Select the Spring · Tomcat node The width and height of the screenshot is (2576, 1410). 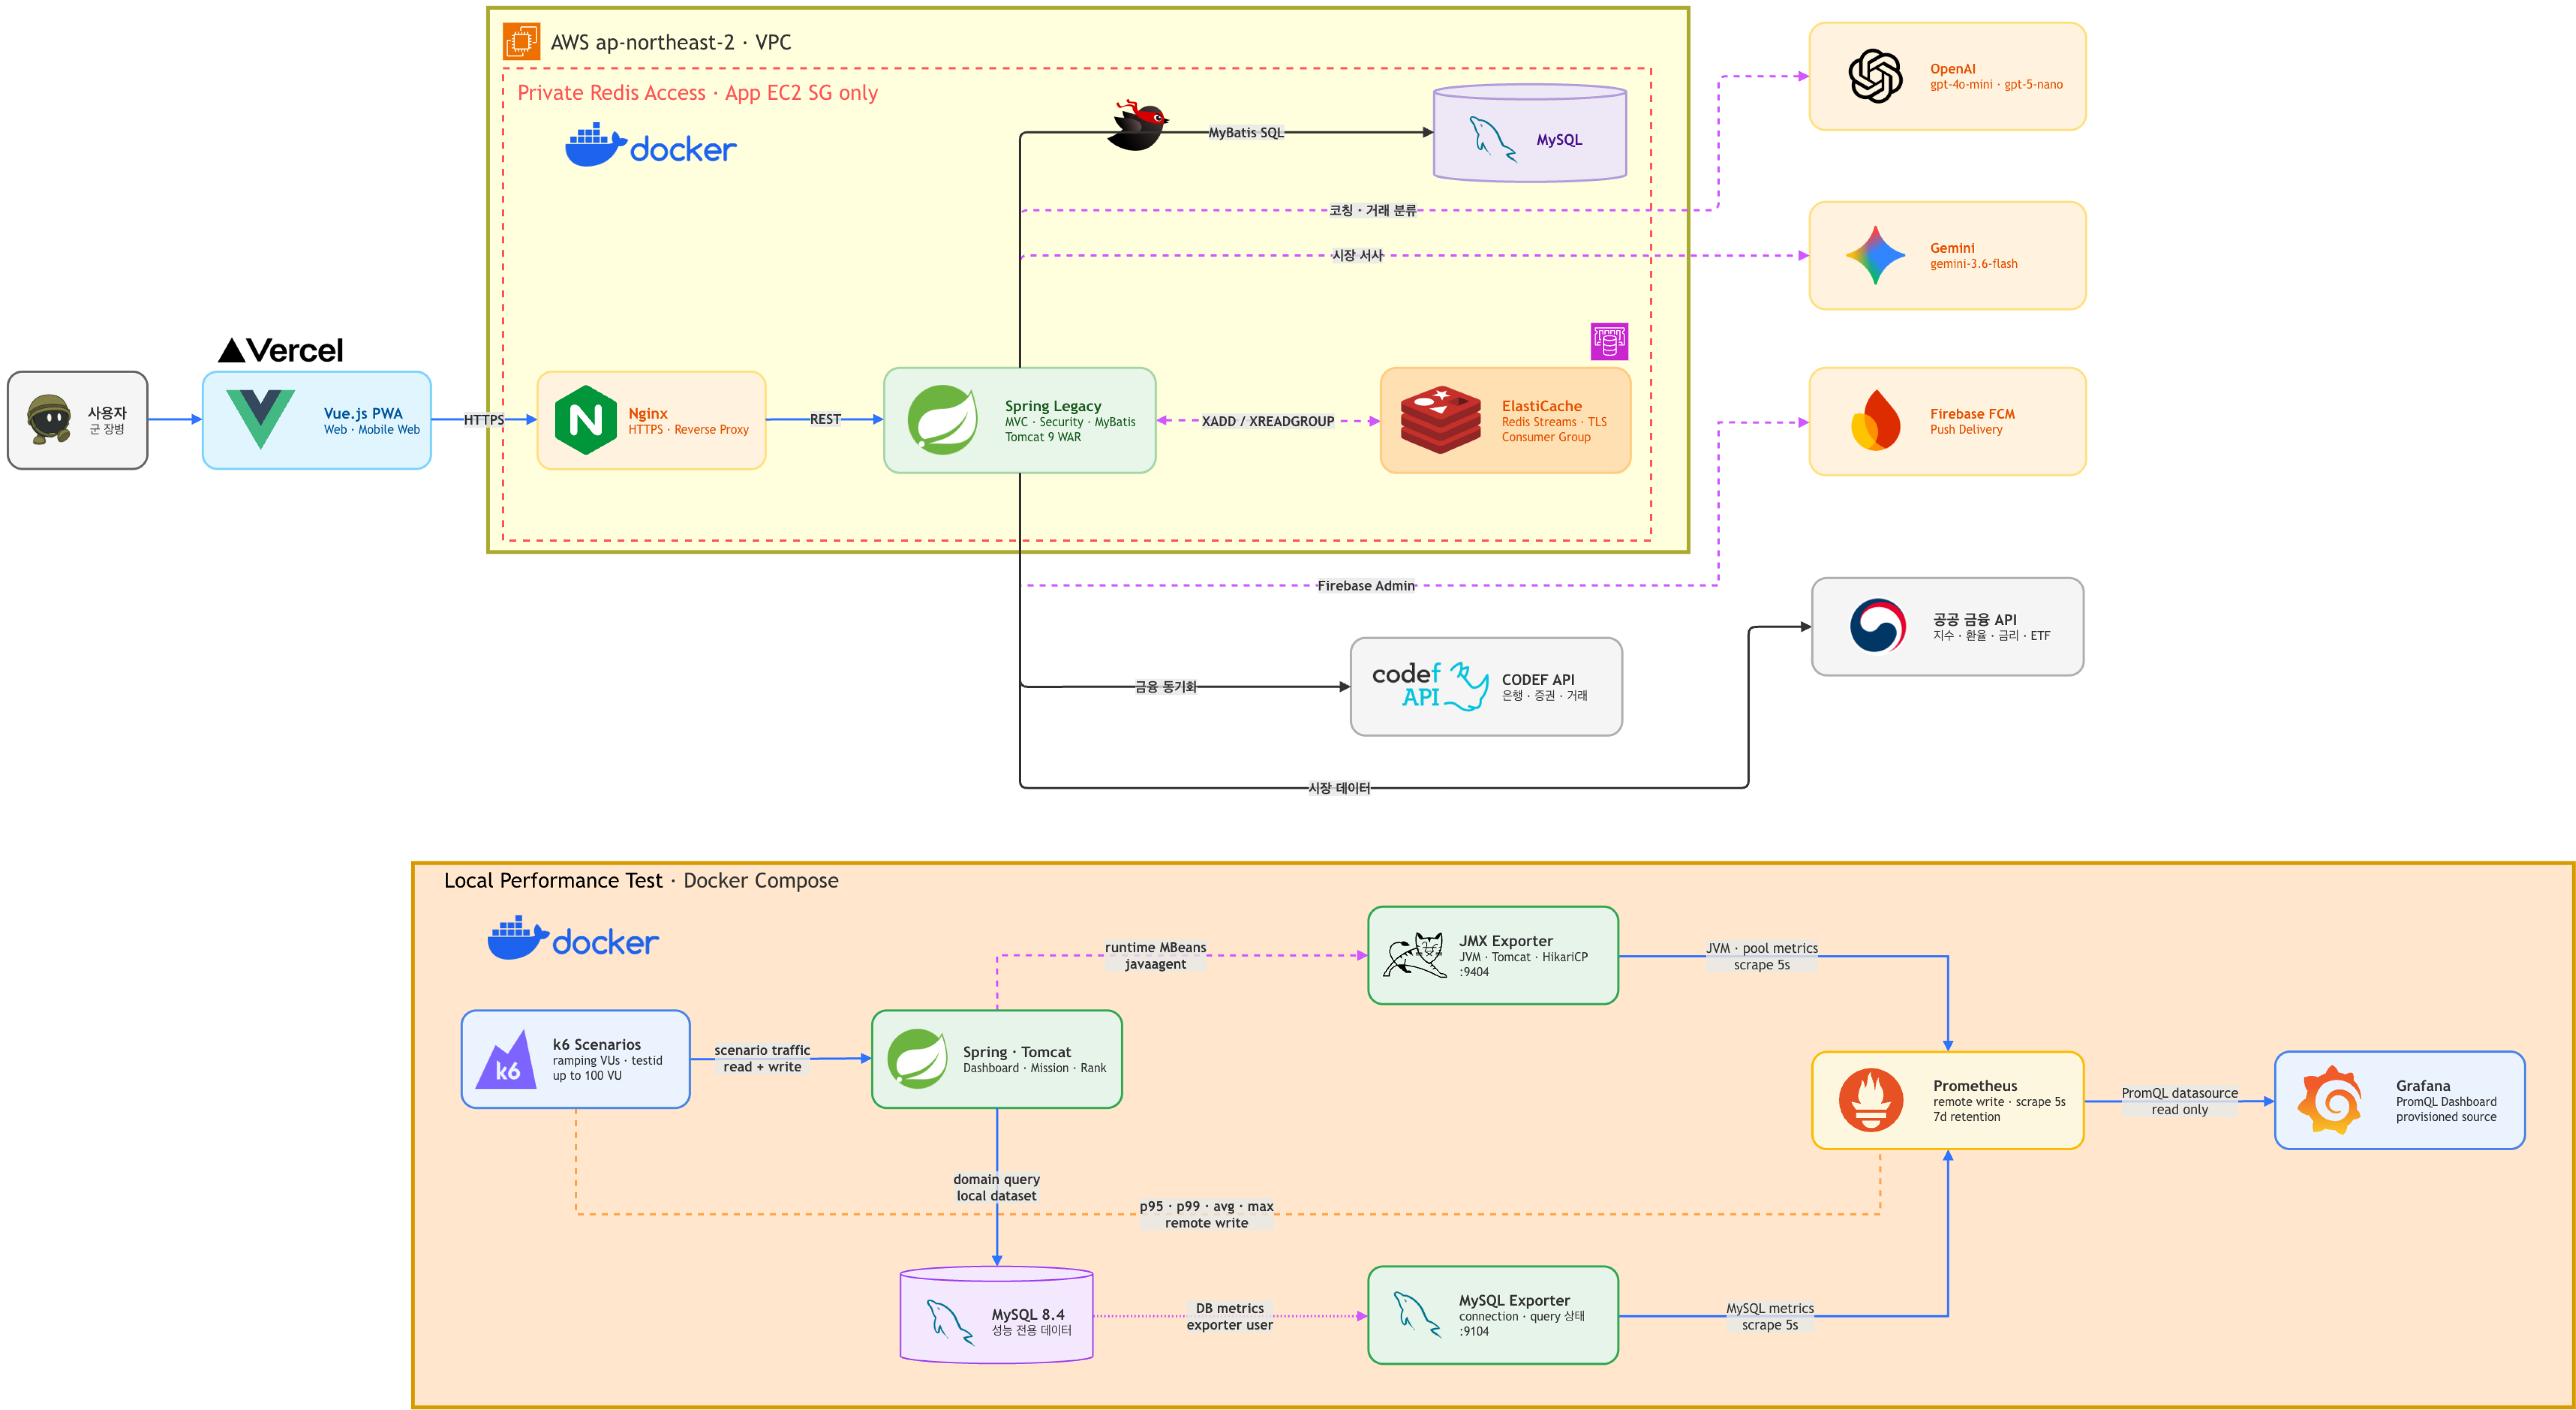[x=996, y=1059]
